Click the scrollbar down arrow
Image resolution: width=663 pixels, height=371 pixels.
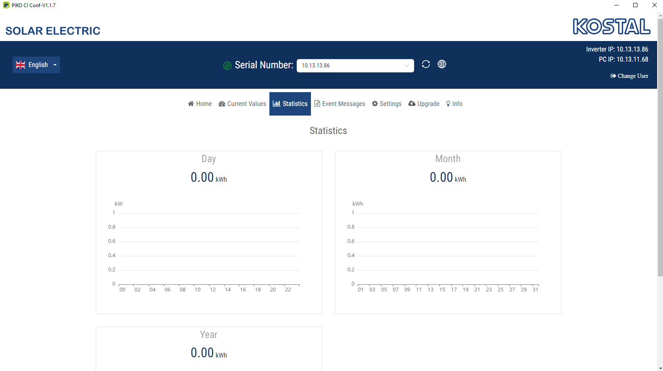(x=660, y=368)
